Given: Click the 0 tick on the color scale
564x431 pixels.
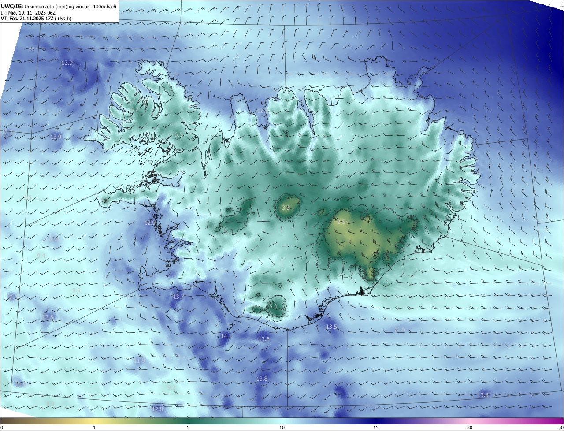Looking at the screenshot, I should tap(2, 427).
